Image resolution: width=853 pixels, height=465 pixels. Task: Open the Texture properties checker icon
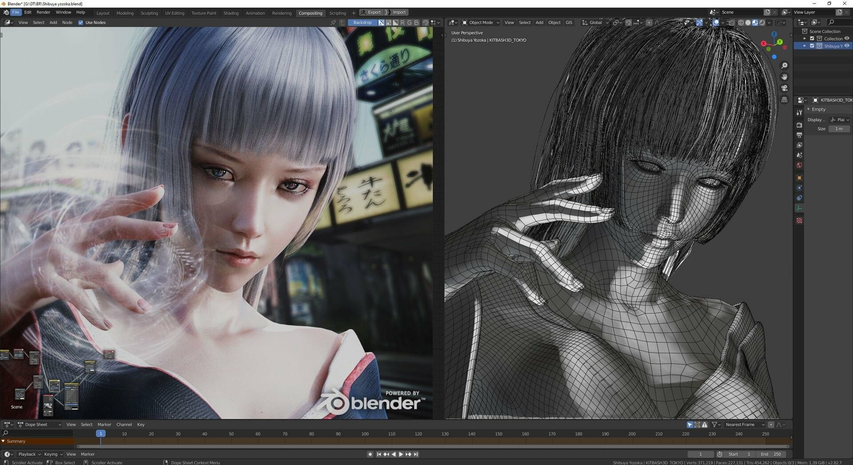point(799,220)
